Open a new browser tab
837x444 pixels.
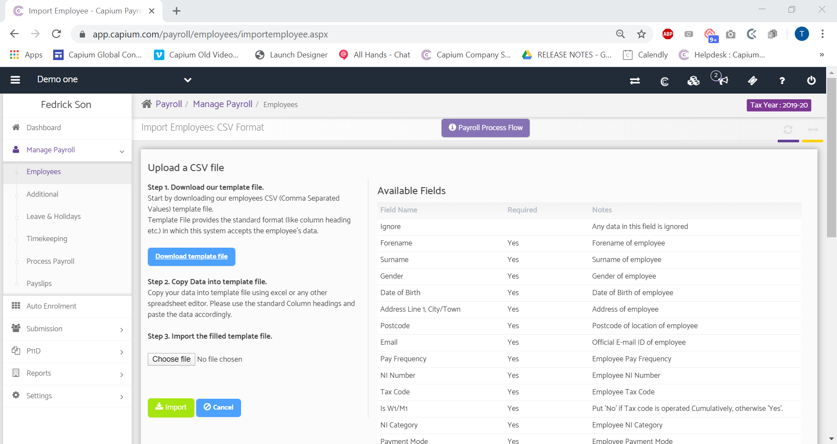pos(177,11)
